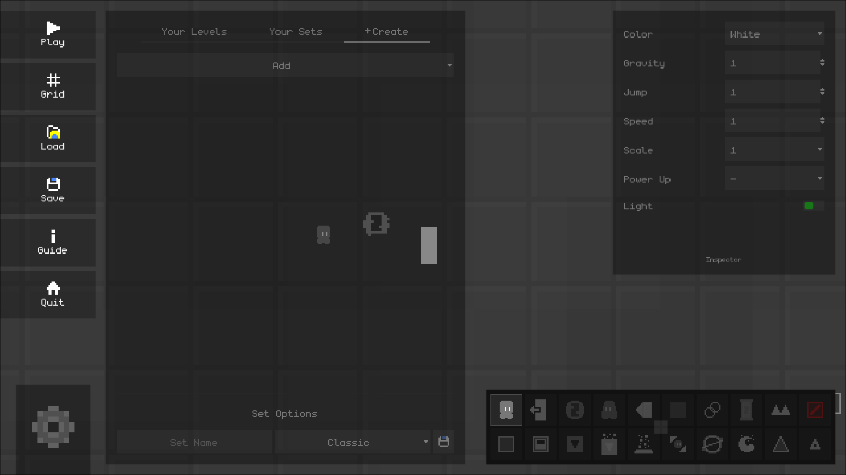Select the exit door palette tile
This screenshot has width=846, height=475.
point(541,410)
